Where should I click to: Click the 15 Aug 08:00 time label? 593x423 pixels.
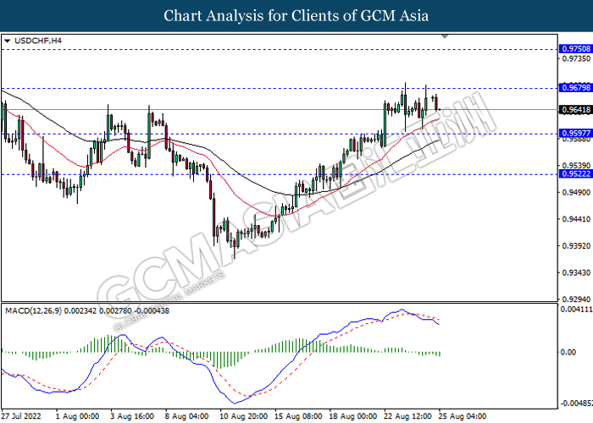point(298,416)
